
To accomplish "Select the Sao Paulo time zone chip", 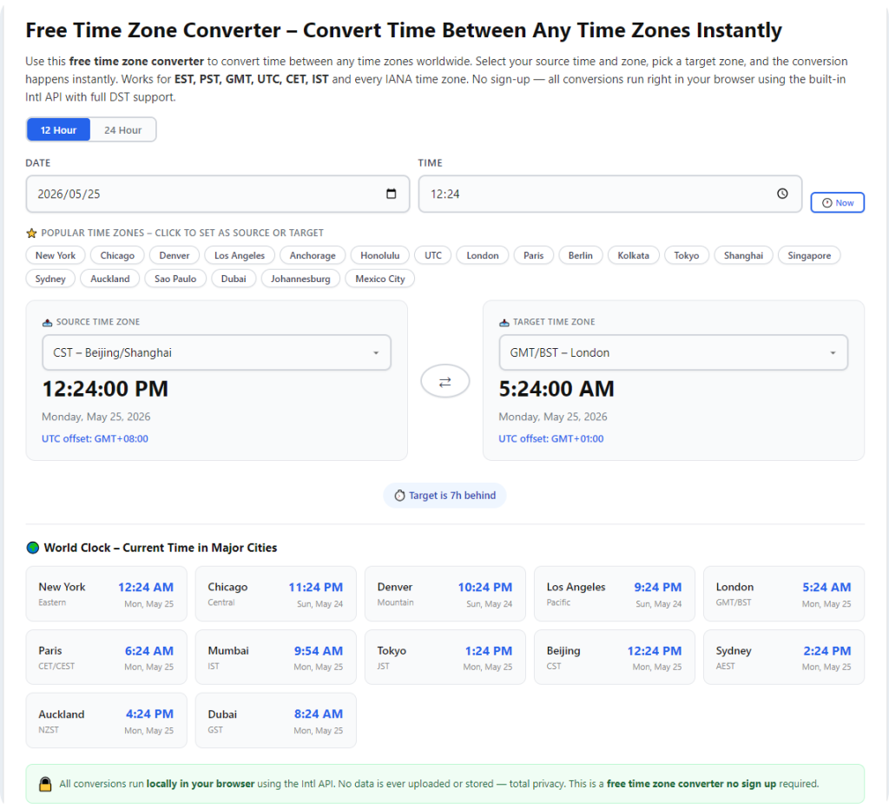I will 175,279.
